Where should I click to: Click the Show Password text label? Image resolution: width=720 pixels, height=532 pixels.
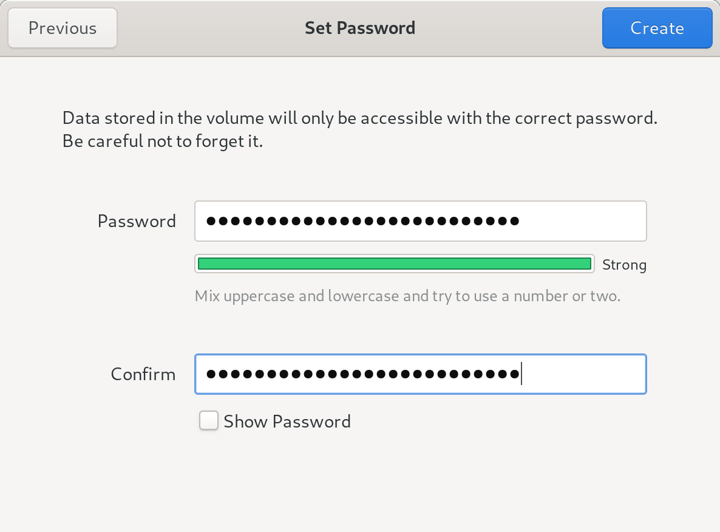[287, 421]
